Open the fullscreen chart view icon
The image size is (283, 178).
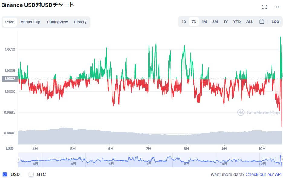tap(265, 7)
